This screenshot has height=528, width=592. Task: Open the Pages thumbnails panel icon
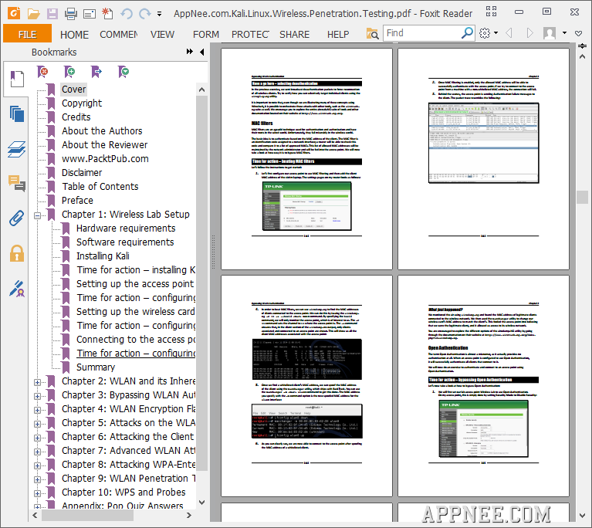[17, 113]
